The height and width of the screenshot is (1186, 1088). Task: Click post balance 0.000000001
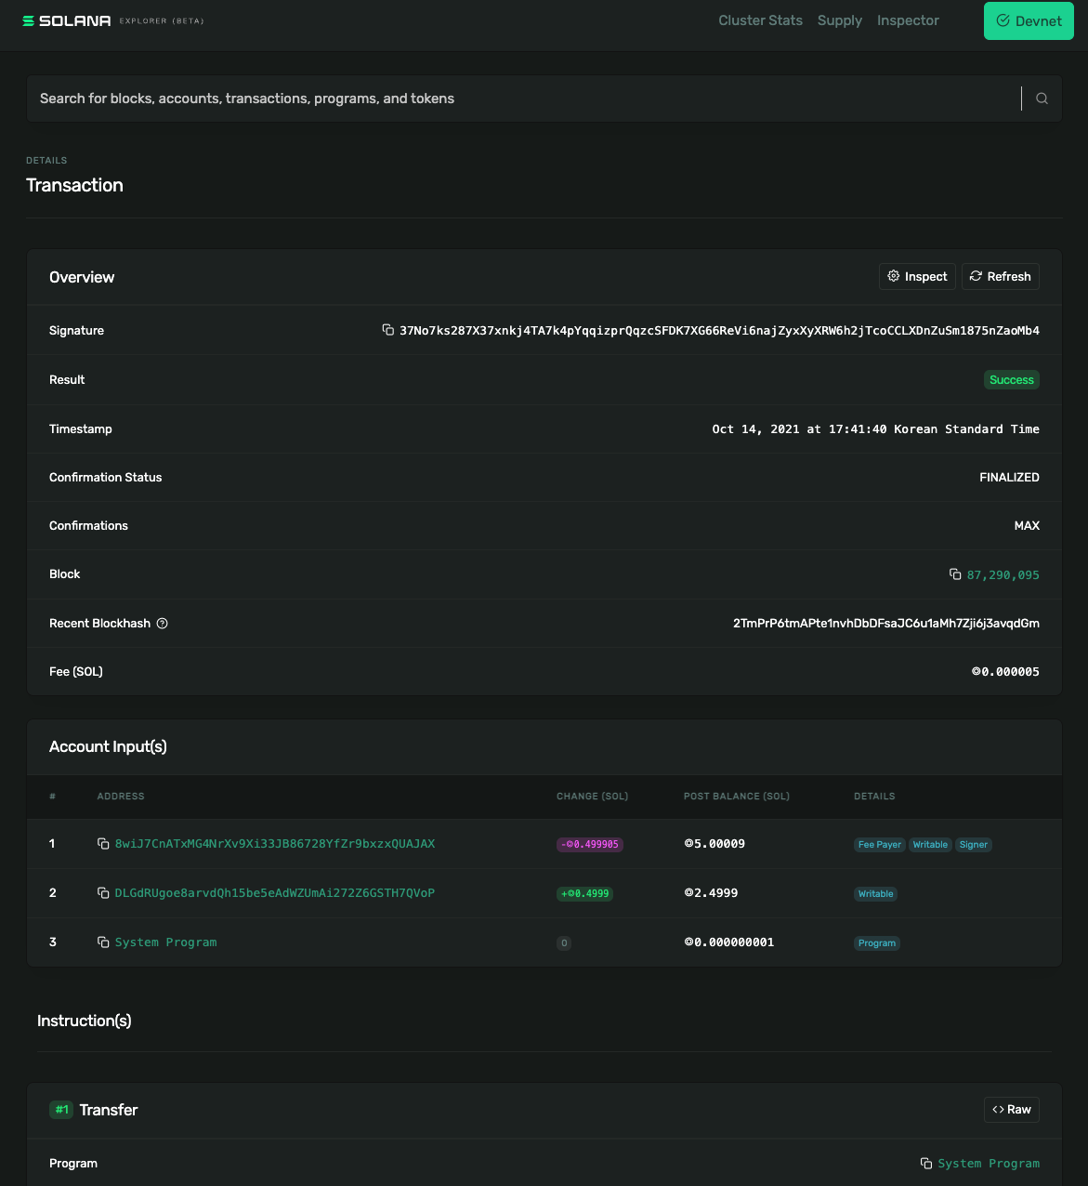click(x=729, y=942)
